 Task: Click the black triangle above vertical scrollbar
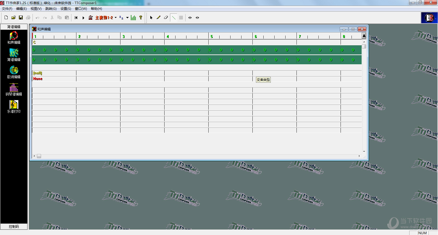(x=364, y=36)
